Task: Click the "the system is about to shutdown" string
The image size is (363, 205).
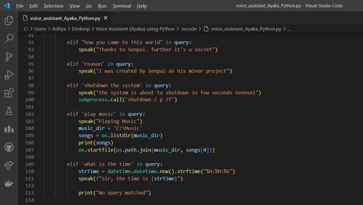Action: 177,93
